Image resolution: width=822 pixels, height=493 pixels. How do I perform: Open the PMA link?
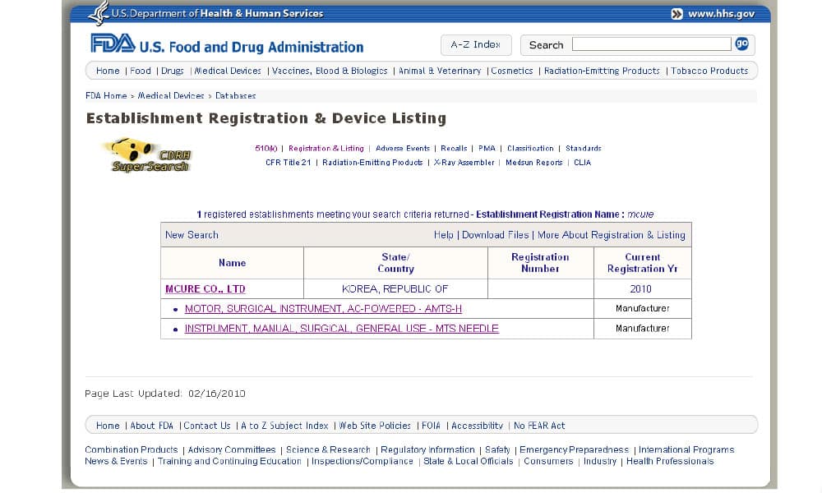[x=487, y=149]
